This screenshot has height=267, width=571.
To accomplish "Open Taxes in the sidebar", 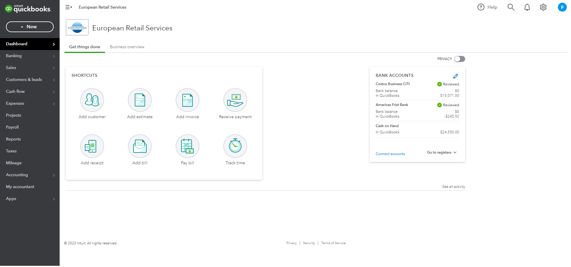I will point(30,151).
